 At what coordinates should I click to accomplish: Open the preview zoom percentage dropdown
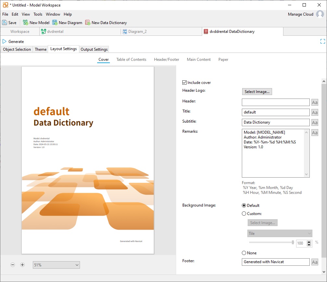[x=56, y=265]
